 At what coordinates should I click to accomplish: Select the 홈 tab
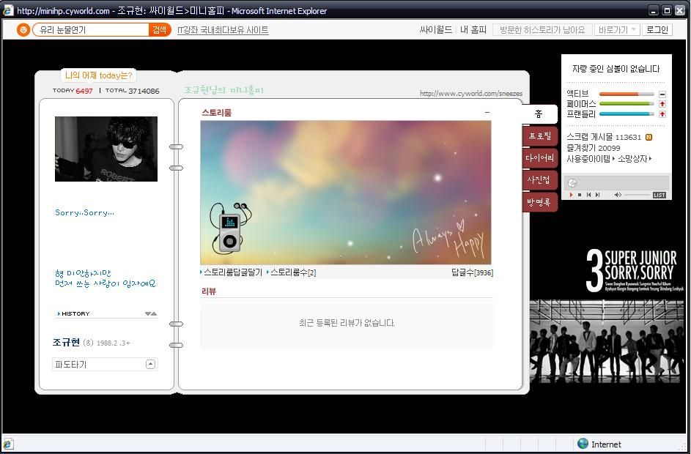click(539, 114)
